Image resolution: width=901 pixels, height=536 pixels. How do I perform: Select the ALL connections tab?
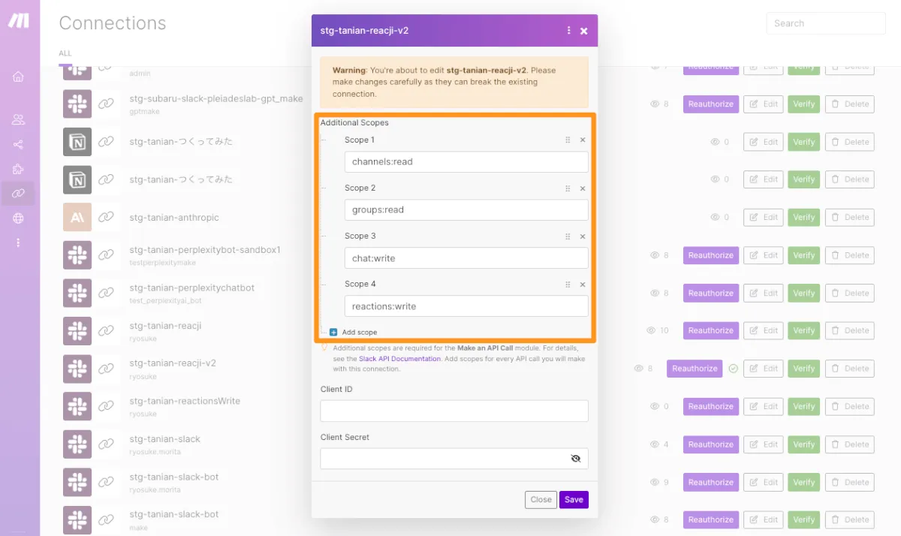[65, 53]
